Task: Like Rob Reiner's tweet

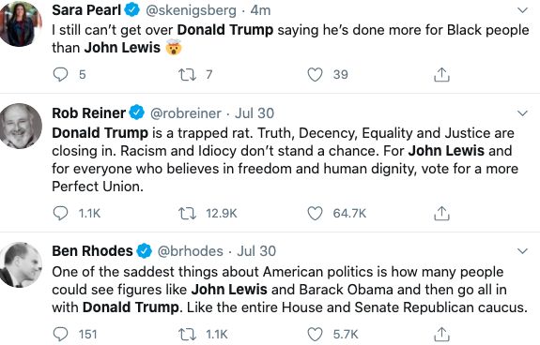Action: (x=315, y=214)
